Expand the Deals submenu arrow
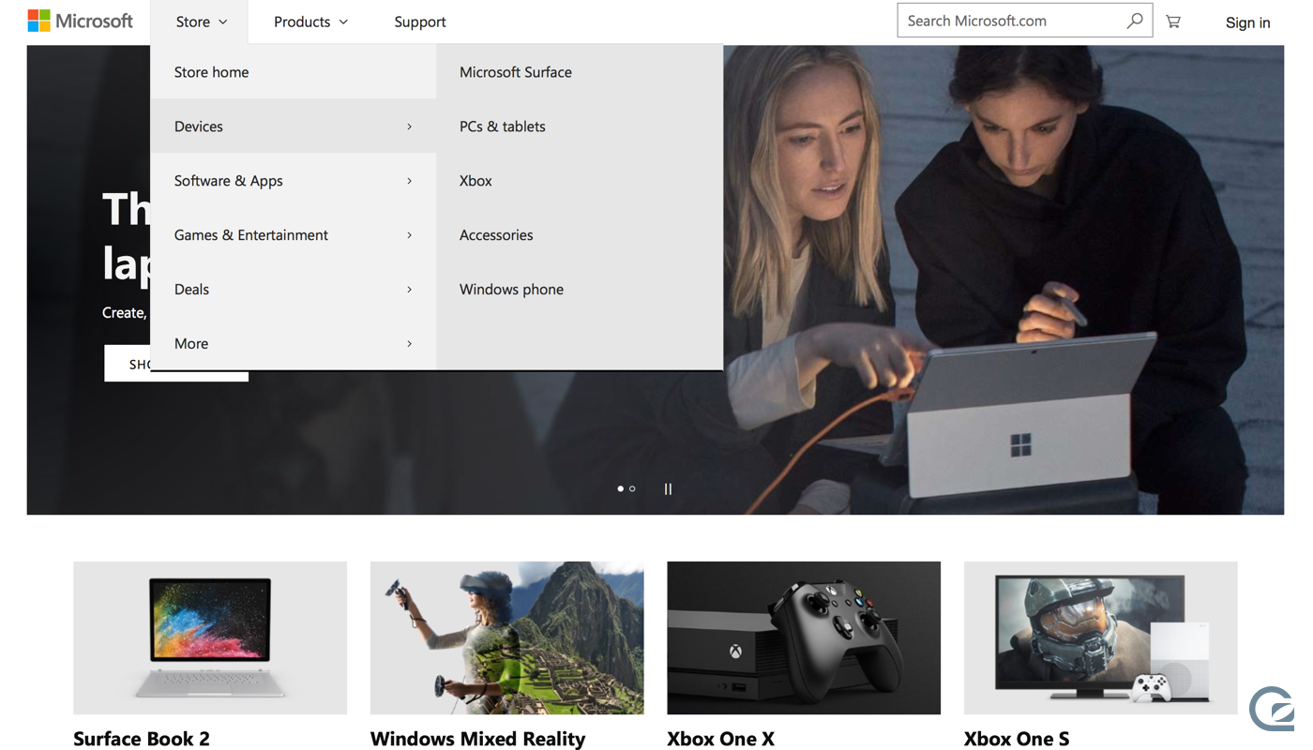1313x750 pixels. 409,290
